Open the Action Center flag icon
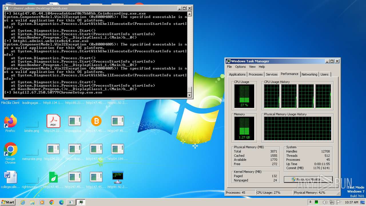 tap(339, 202)
